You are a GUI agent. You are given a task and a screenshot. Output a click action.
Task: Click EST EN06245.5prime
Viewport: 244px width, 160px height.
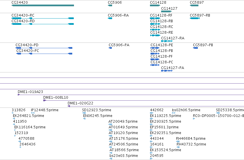(x=84, y=119)
